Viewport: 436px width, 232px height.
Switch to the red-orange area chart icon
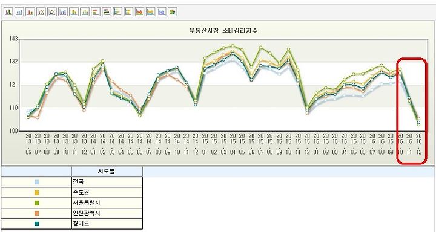[140, 12]
